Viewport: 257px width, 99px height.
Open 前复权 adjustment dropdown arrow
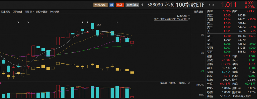tap(34, 12)
